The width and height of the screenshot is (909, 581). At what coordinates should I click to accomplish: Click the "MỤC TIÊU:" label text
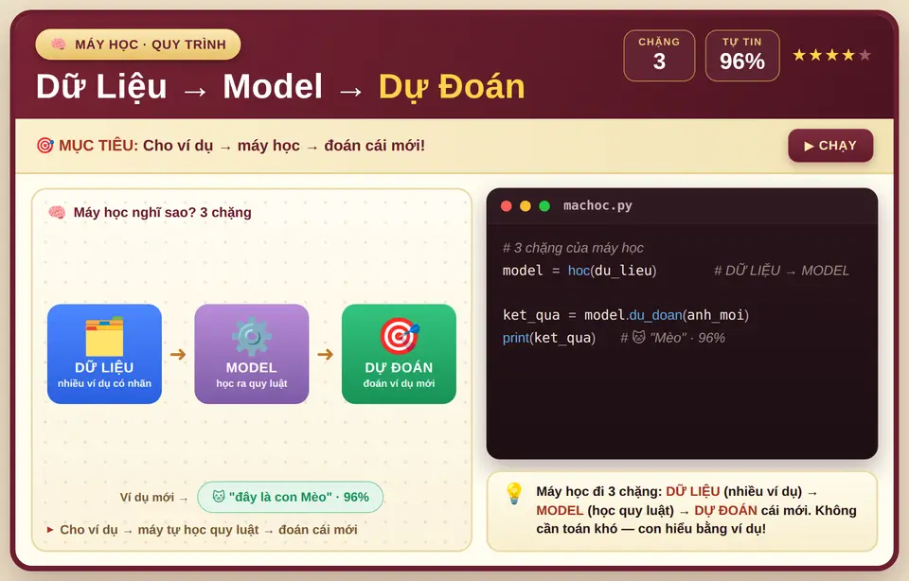[98, 146]
